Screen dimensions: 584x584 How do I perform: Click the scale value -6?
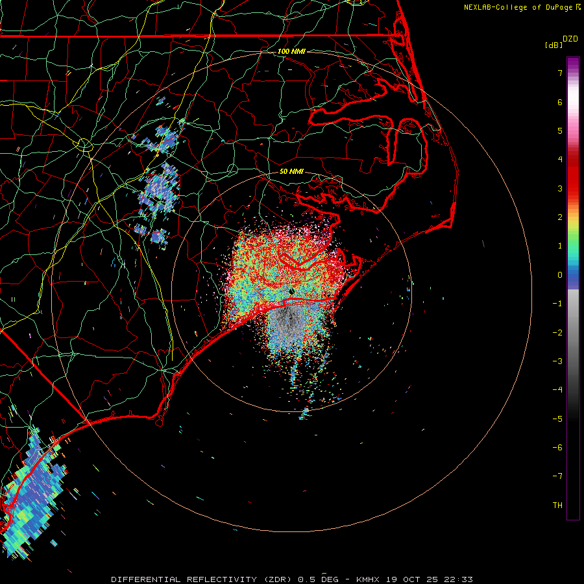coord(557,448)
